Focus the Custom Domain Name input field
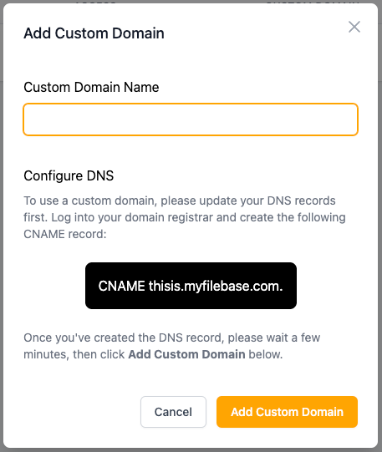 point(191,119)
